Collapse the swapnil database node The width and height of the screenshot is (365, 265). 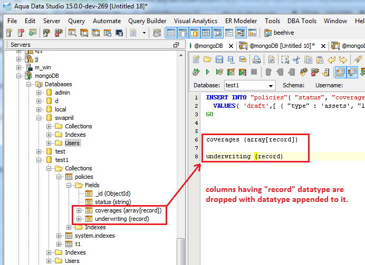39,118
